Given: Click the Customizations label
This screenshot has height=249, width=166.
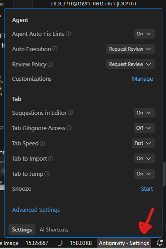Looking at the screenshot, I should (32, 79).
